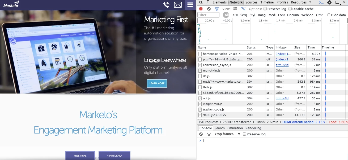Clear console icon in drawer
348x160 pixels.
click(x=201, y=134)
